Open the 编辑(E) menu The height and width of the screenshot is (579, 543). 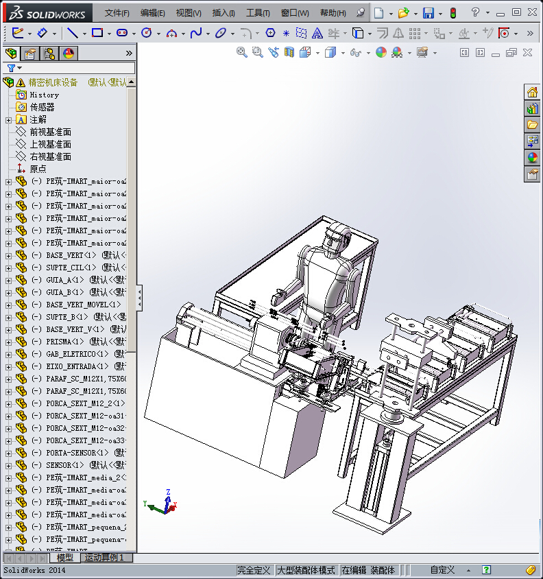(x=152, y=13)
